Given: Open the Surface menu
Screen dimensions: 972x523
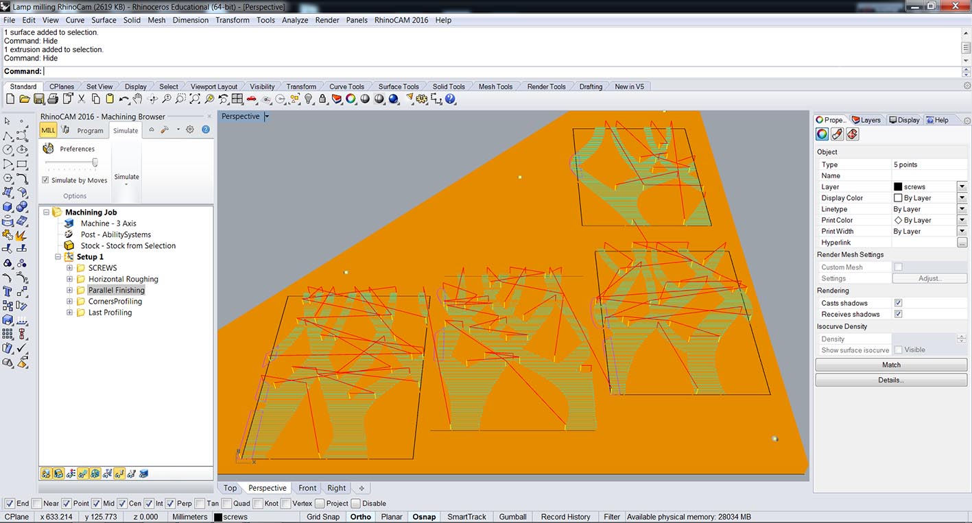Looking at the screenshot, I should 104,20.
